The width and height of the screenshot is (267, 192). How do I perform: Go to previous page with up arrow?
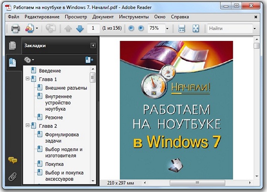tap(68, 29)
